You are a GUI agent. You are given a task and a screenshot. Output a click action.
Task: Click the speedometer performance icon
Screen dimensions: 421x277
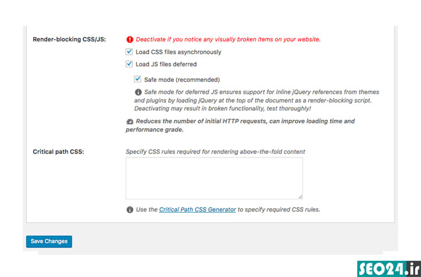pyautogui.click(x=130, y=122)
